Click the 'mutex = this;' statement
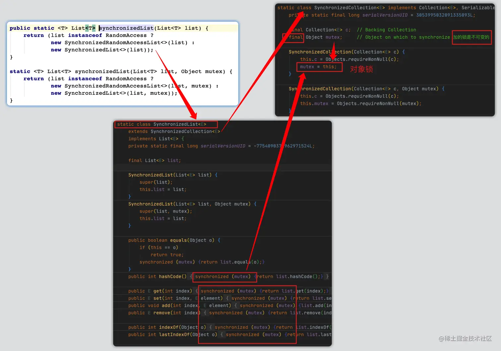Screen dimensions: 501x351 318,67
